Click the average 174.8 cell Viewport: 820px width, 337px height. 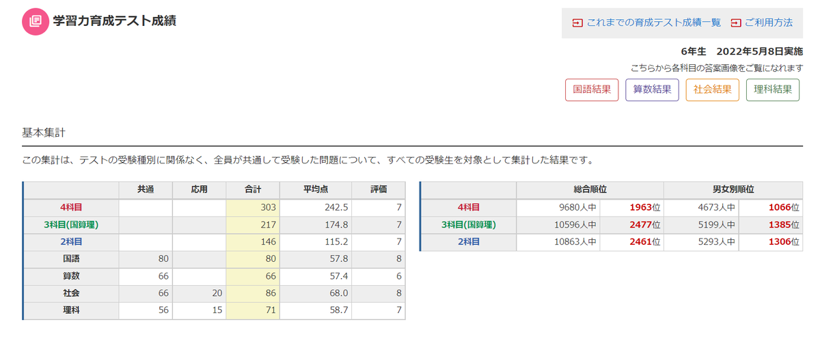316,224
